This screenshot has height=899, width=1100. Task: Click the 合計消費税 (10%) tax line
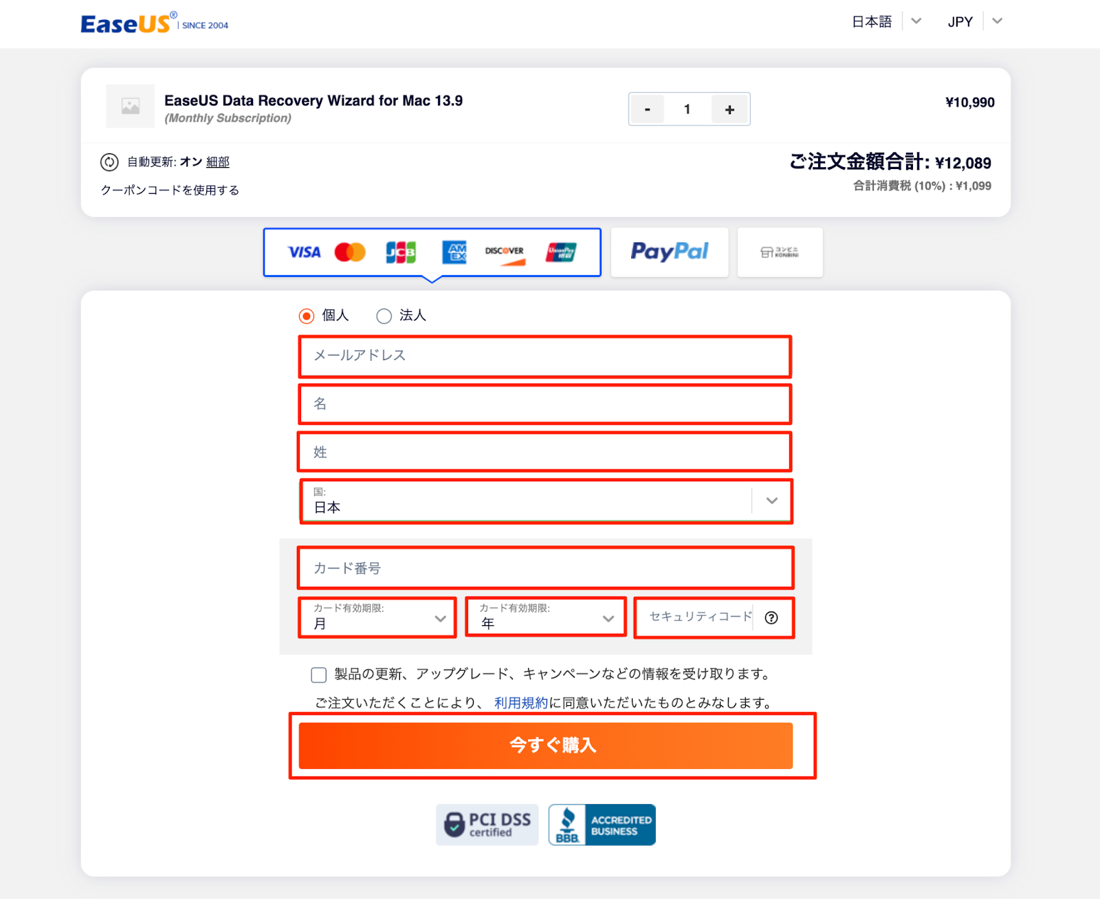pyautogui.click(x=922, y=186)
